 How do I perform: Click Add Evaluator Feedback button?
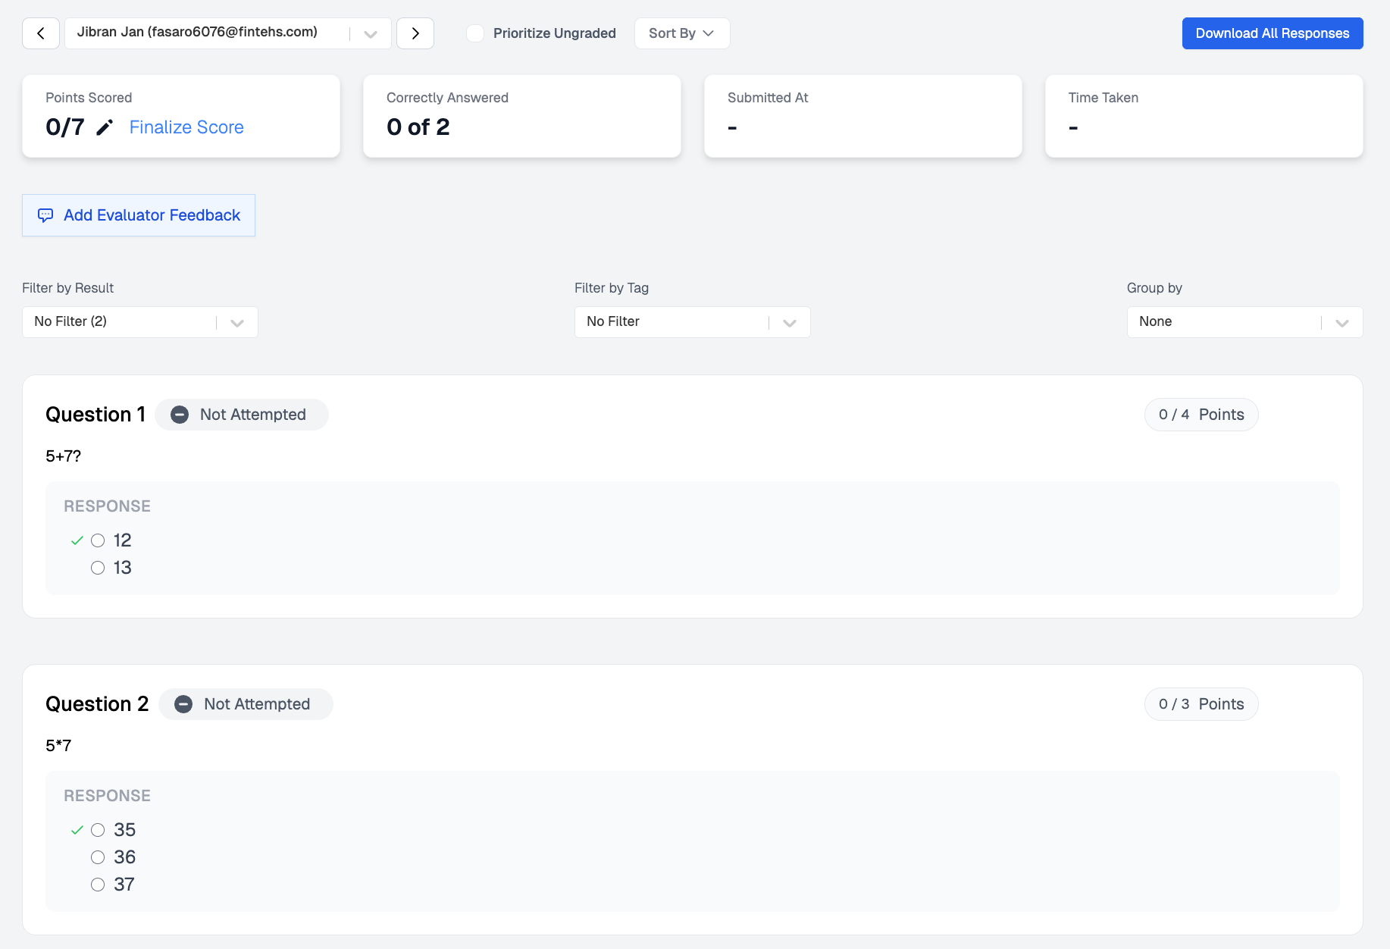click(139, 215)
